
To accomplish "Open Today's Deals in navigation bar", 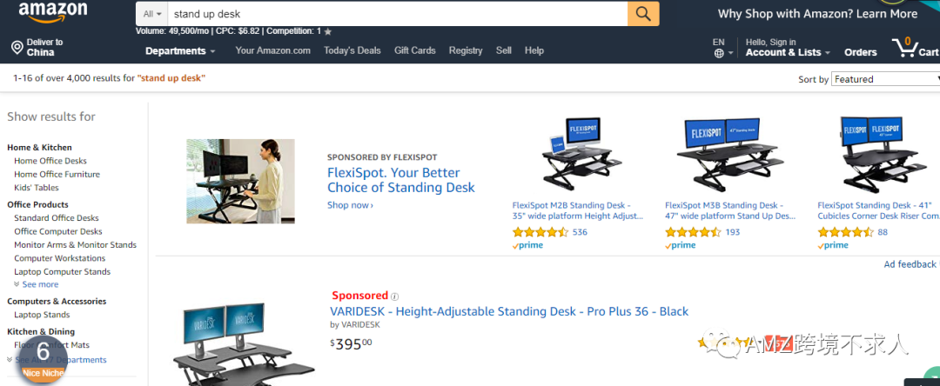I will pos(352,50).
